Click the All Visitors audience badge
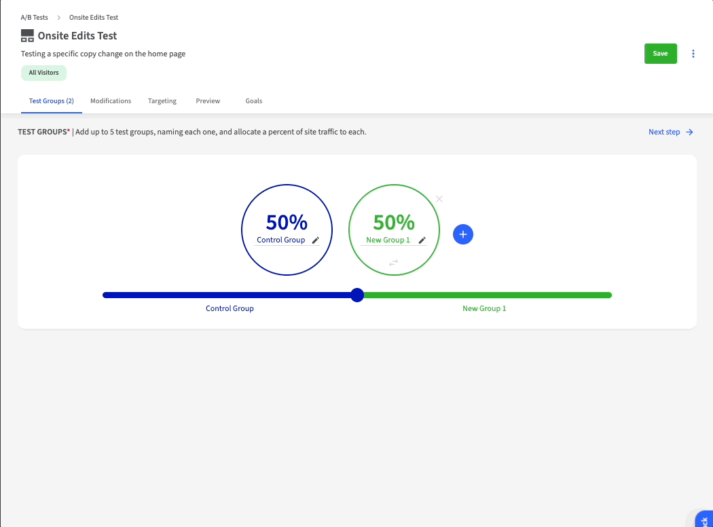Image resolution: width=713 pixels, height=527 pixels. click(43, 73)
